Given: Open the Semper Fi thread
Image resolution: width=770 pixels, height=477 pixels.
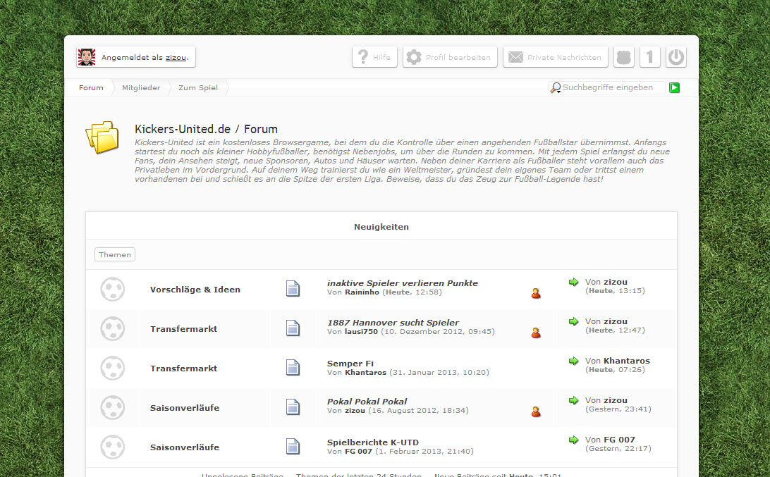Looking at the screenshot, I should 350,364.
